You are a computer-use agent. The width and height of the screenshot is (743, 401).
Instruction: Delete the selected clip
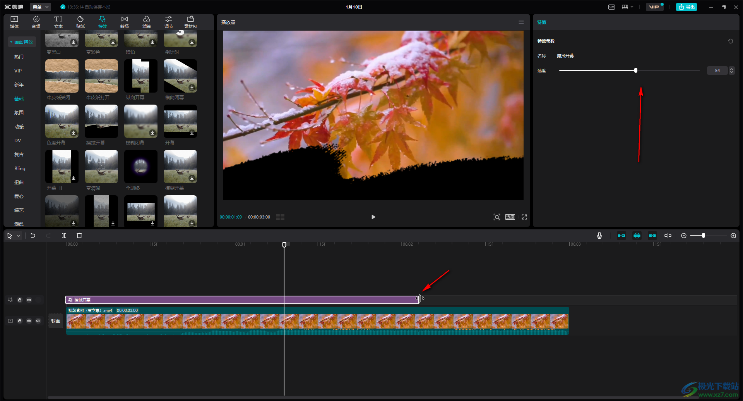(x=79, y=236)
